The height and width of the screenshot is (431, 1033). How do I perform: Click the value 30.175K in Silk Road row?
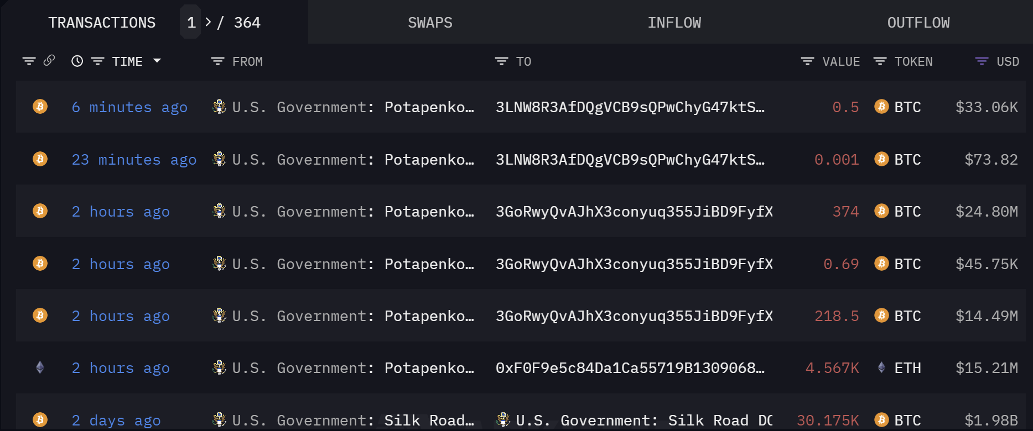click(828, 420)
